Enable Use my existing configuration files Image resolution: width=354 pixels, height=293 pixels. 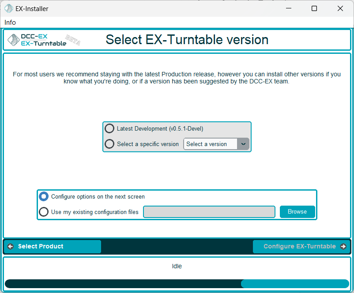(x=44, y=212)
